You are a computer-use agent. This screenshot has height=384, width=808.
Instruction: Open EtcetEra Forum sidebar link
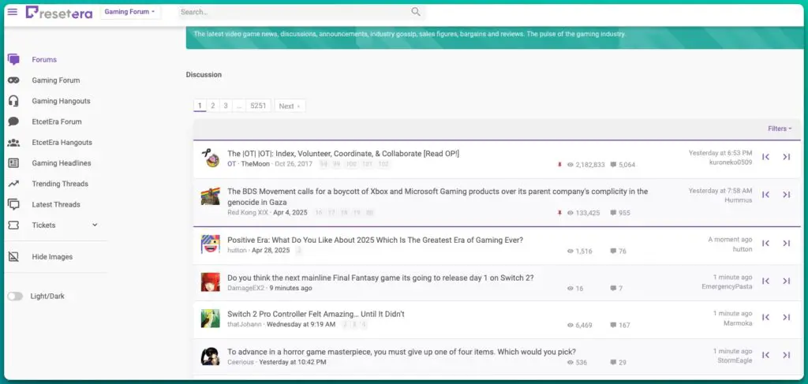[x=57, y=121]
